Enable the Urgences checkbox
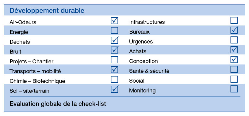Image resolution: width=249 pixels, height=116 pixels. click(234, 40)
